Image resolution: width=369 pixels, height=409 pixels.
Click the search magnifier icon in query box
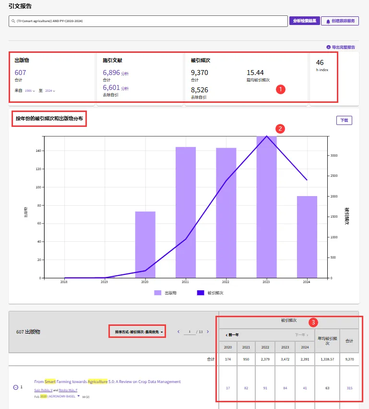tap(12, 21)
